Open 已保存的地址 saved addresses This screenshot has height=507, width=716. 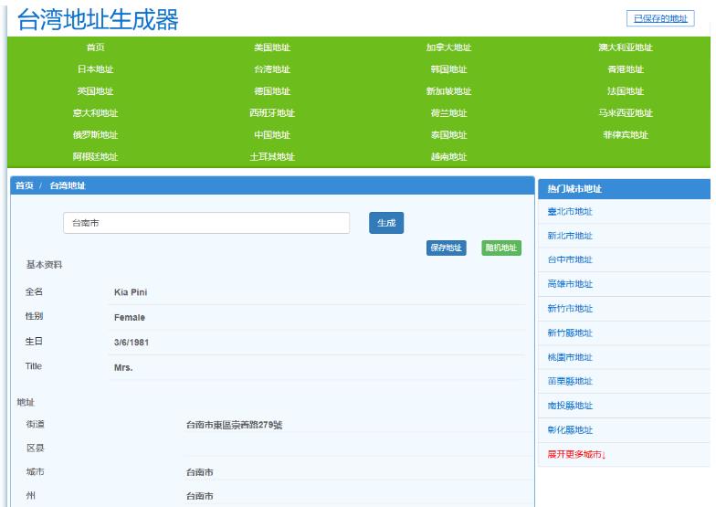point(659,18)
